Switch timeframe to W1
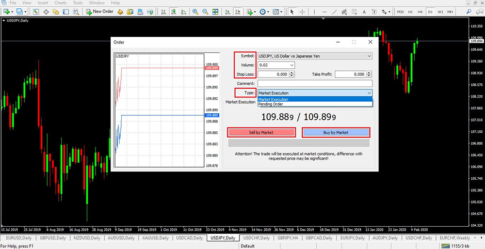485x249 pixels. [x=440, y=12]
